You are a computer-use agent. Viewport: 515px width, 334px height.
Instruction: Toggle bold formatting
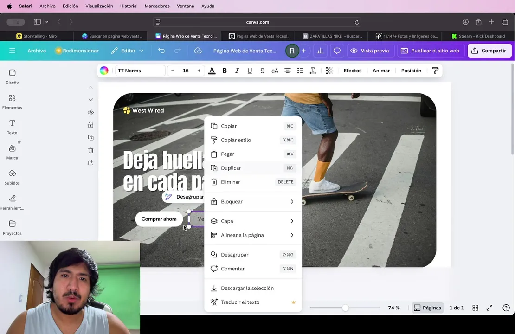225,71
